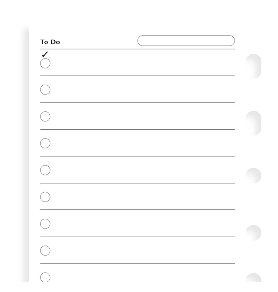Toggle the fourth to-do circle
Viewport: 278px width, 292px height.
point(45,143)
